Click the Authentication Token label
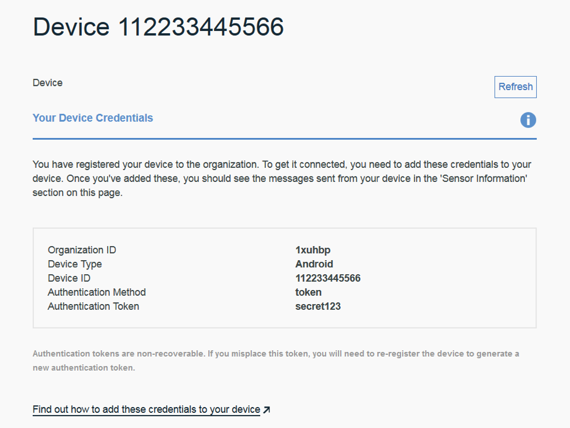570x428 pixels. [x=94, y=306]
